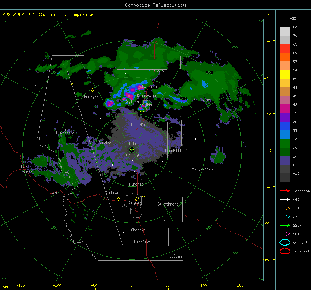The height and width of the screenshot is (290, 311).
Task: Click the orange 111V arrow in legend
Action: [285, 208]
